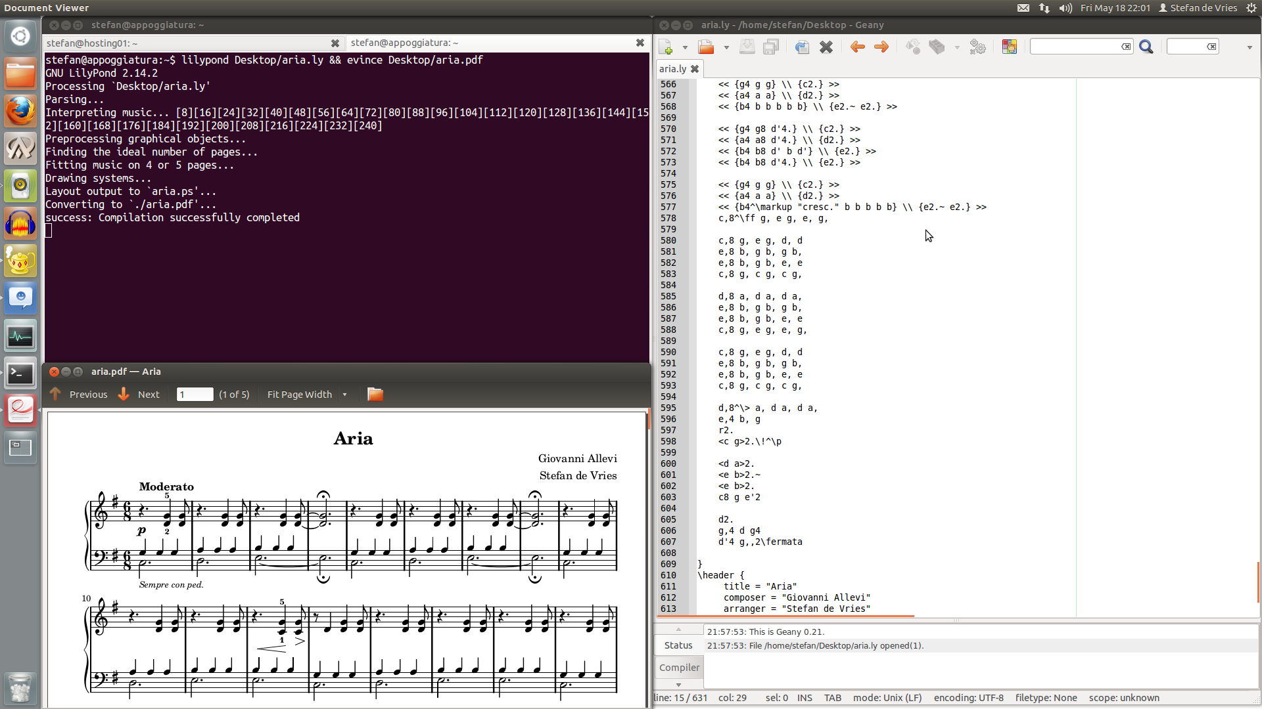Open the workspace switcher in dock
Screen dimensions: 1262x709
click(x=20, y=448)
